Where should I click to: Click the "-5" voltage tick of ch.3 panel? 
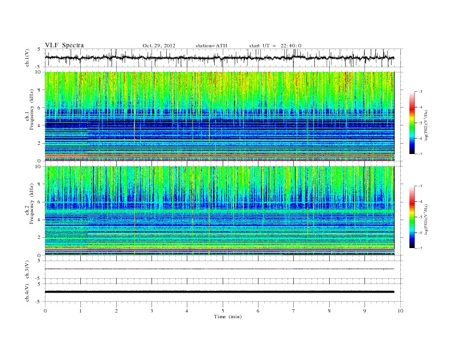click(38, 279)
